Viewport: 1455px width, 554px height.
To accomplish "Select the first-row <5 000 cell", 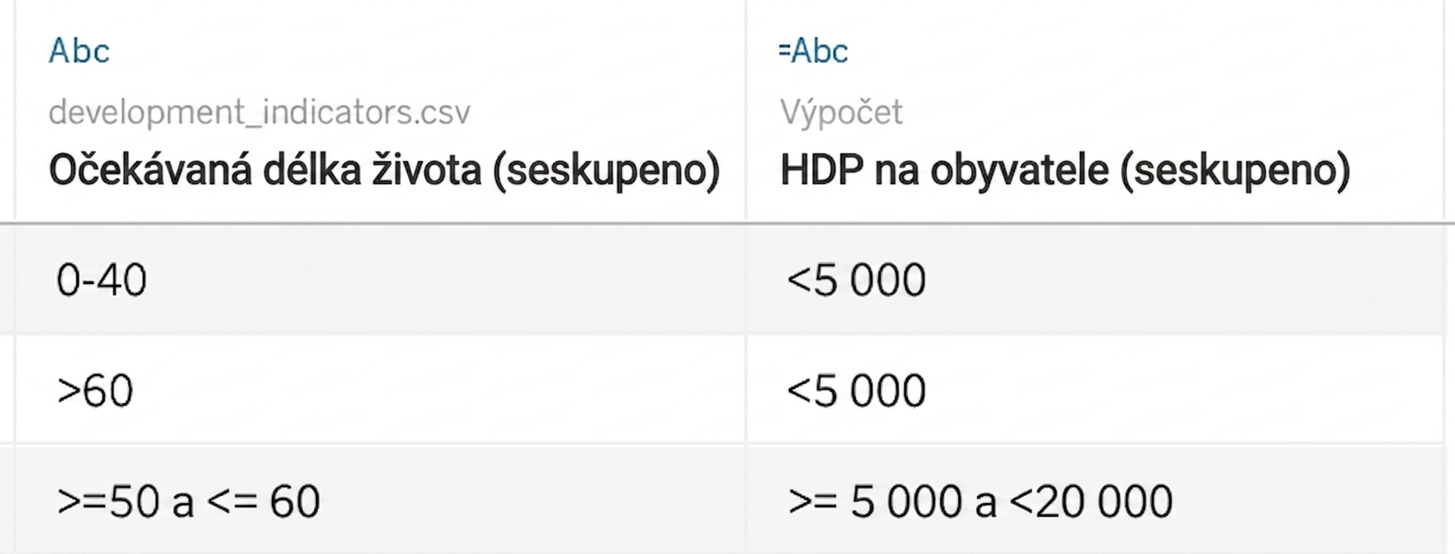I will [x=857, y=280].
